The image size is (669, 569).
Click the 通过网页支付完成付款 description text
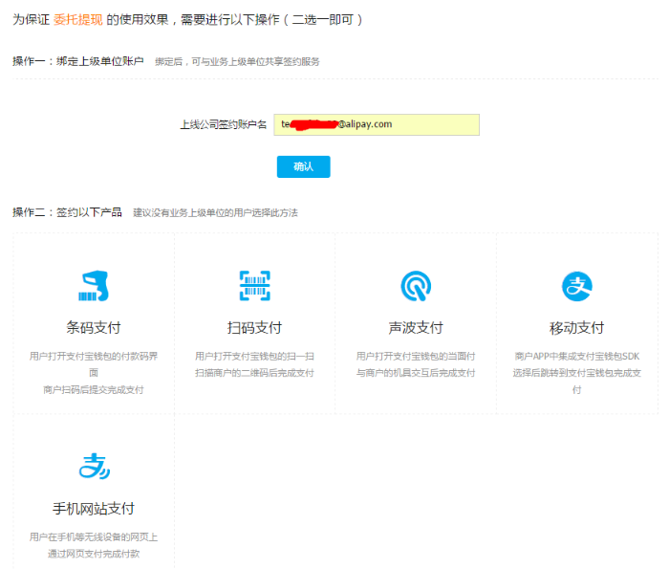[x=94, y=554]
